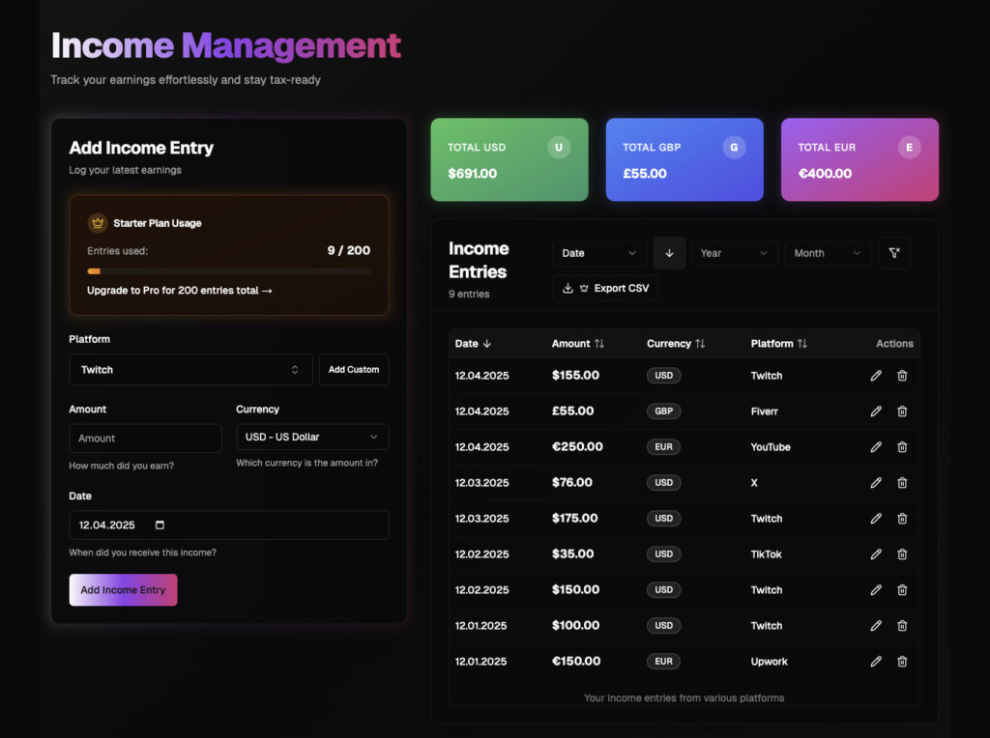Click the crown icon in Starter Plan

(98, 223)
